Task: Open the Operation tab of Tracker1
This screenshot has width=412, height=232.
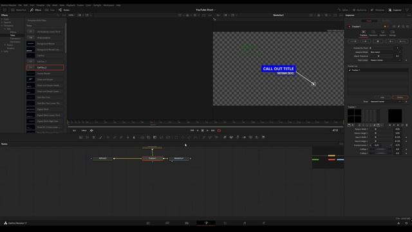Action: point(373,33)
